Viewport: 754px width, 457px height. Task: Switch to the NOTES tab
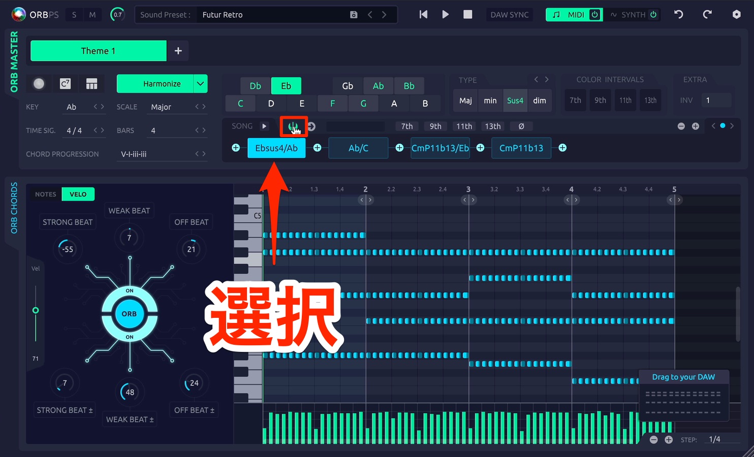46,194
